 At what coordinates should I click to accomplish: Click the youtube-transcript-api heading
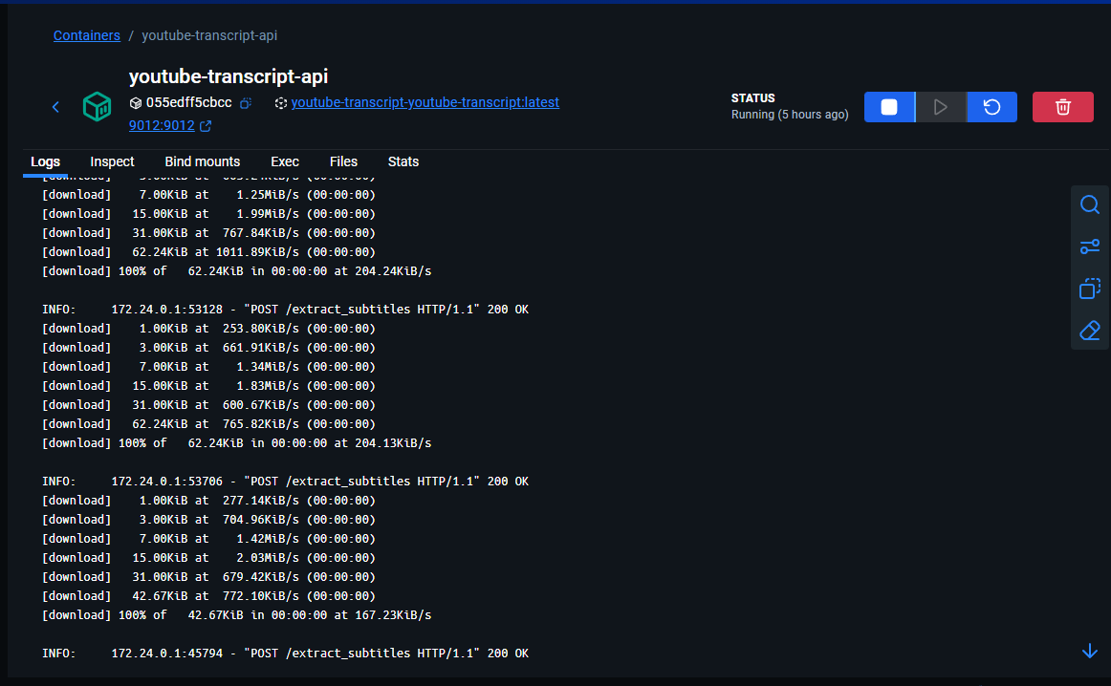click(229, 76)
